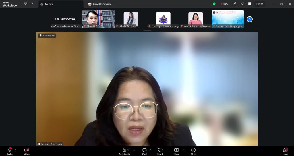Open the Participants panel

pyautogui.click(x=124, y=151)
